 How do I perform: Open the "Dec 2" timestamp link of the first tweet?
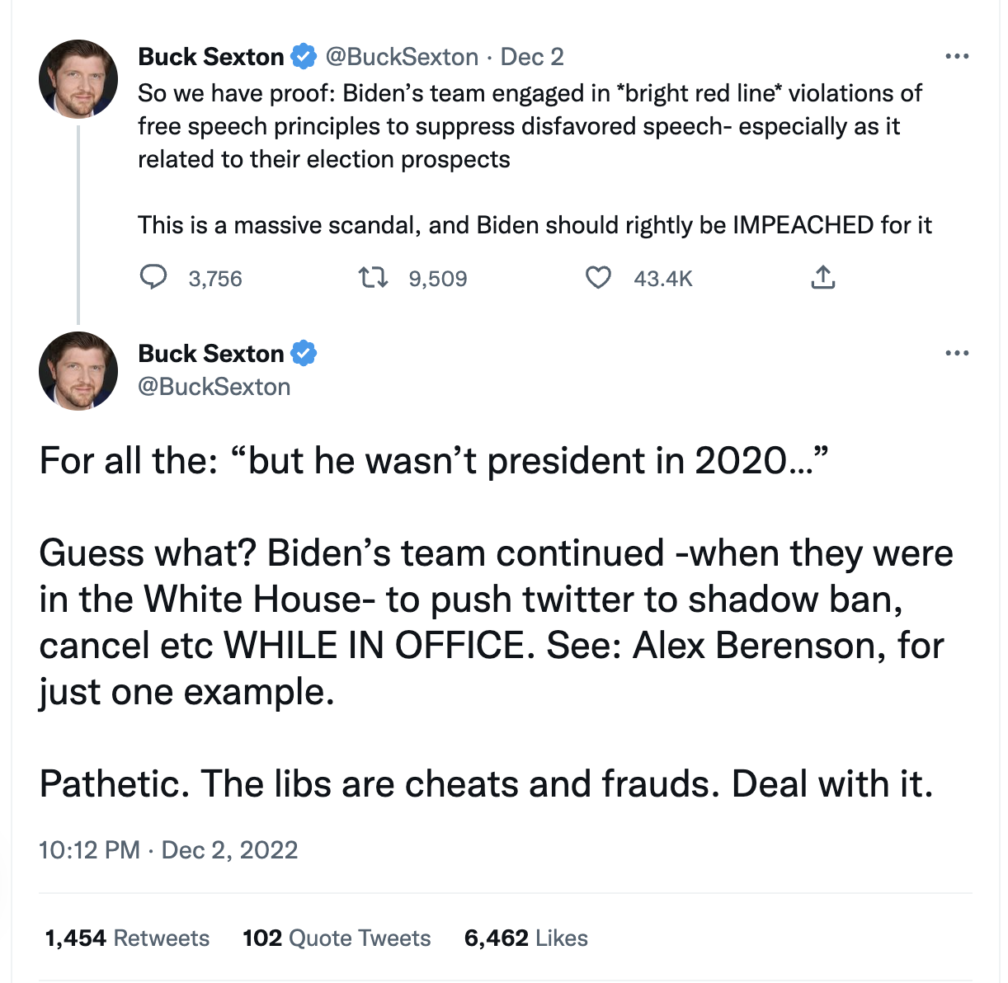point(532,56)
